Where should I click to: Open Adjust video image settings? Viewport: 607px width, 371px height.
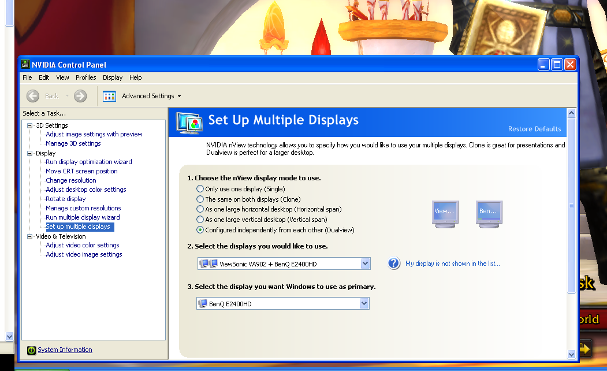click(84, 254)
